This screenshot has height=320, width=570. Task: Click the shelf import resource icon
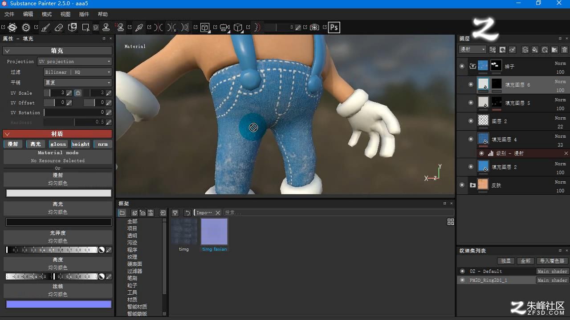click(163, 213)
